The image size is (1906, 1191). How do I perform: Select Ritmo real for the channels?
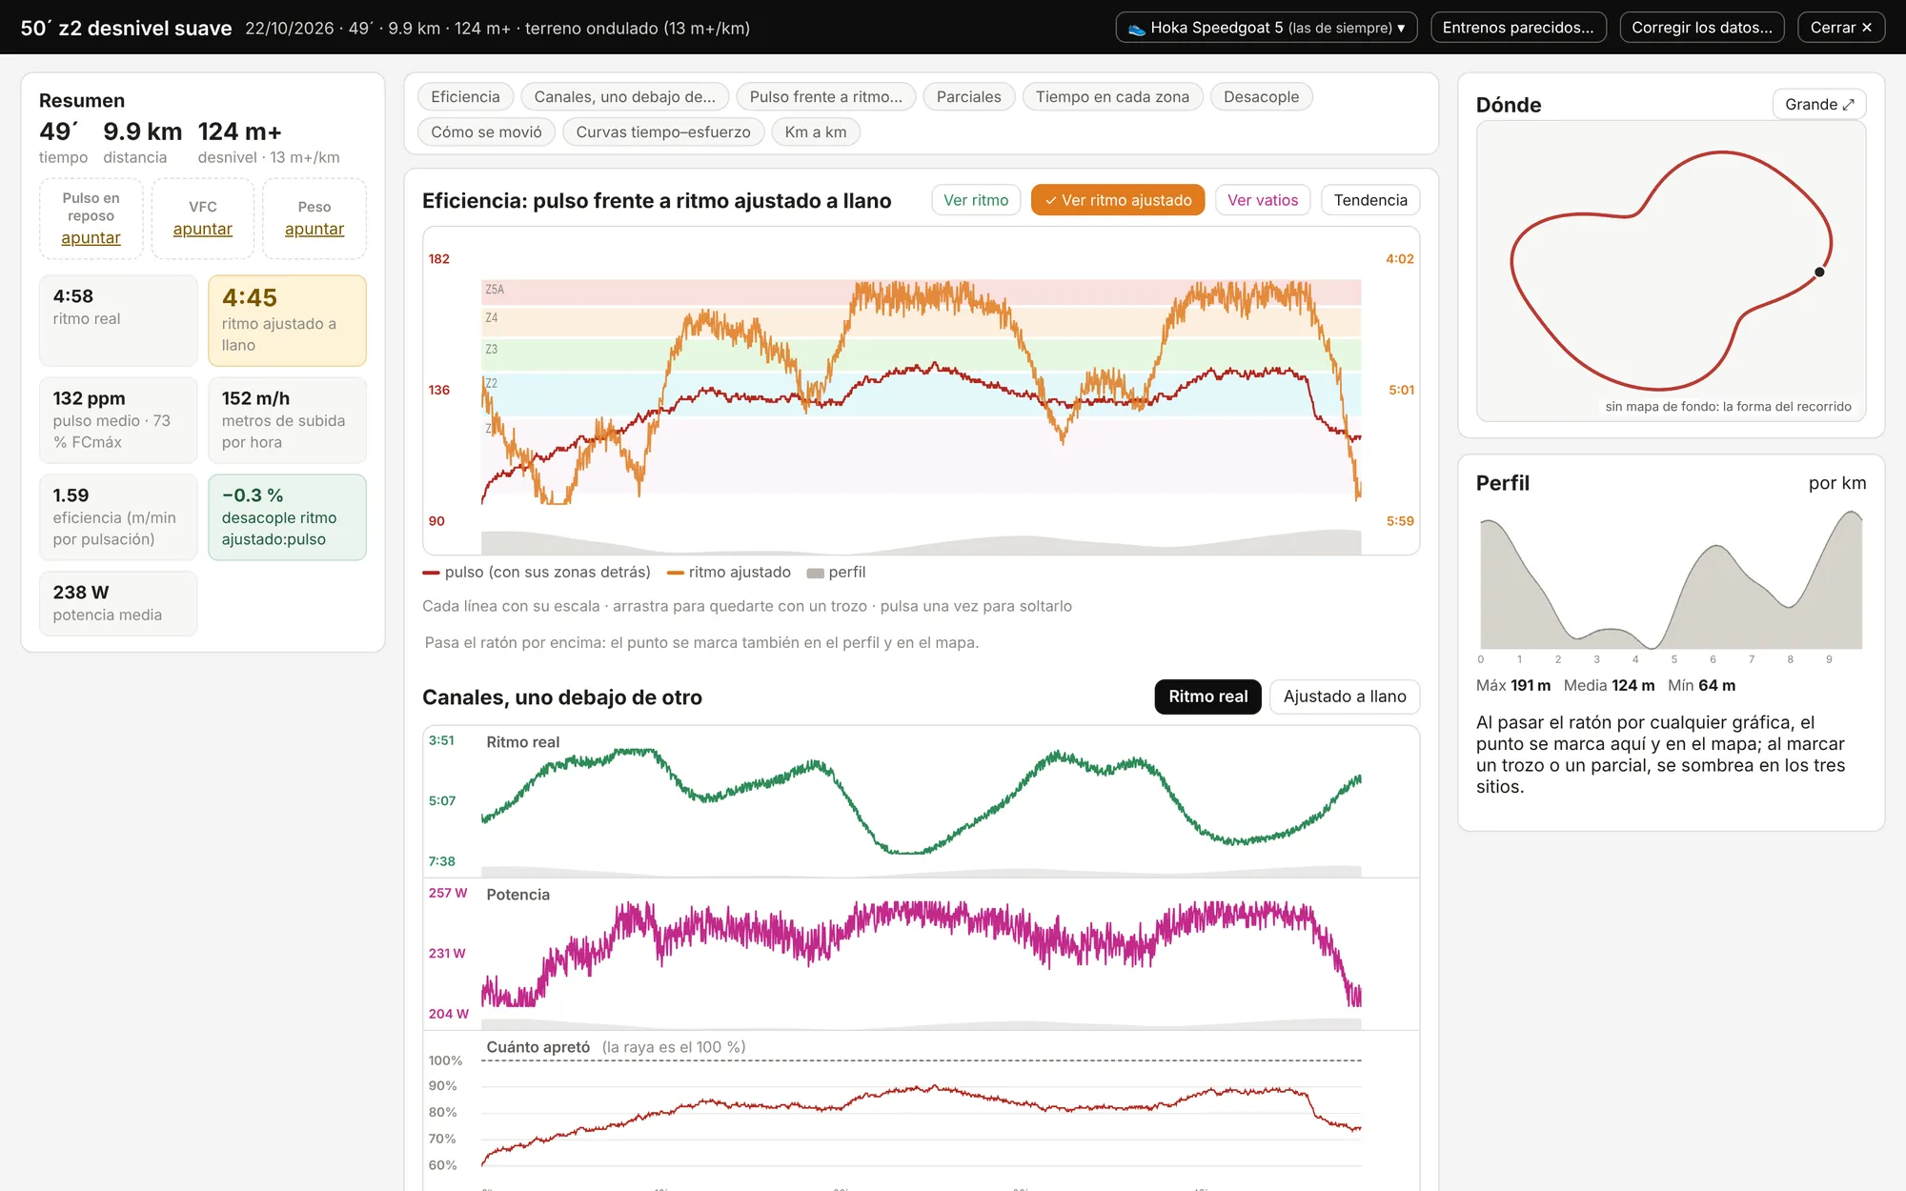1208,696
